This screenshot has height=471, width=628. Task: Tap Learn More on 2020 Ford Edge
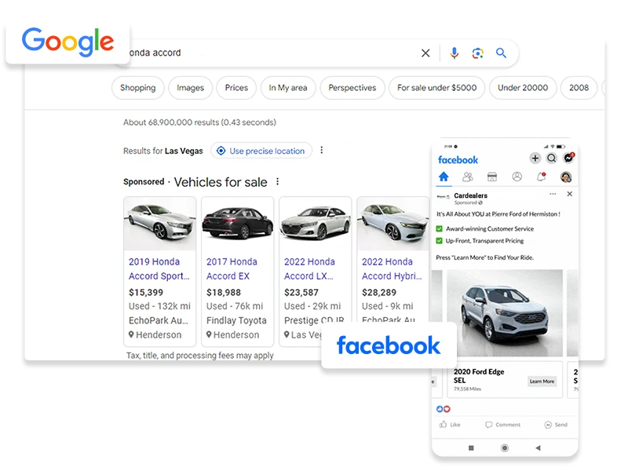(x=542, y=382)
